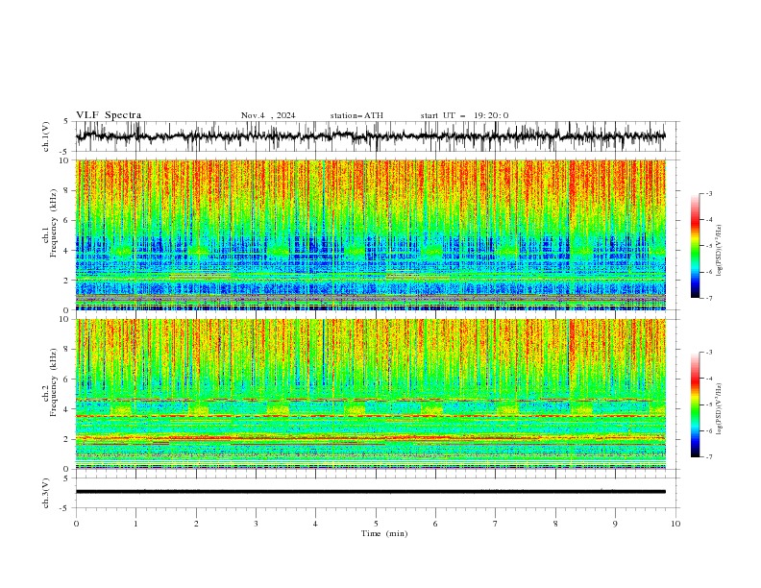Click time axis tick label "6"

(x=435, y=524)
